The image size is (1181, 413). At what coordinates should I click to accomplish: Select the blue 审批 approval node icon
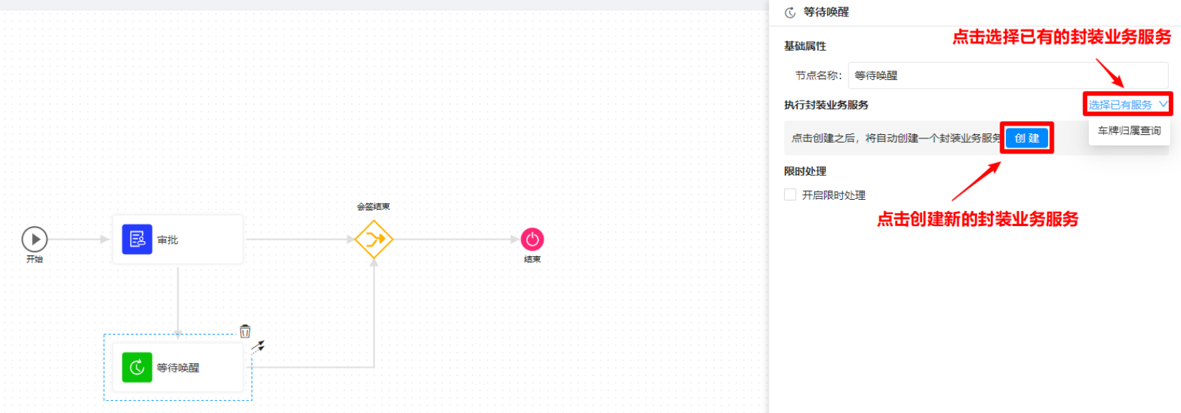(x=137, y=240)
